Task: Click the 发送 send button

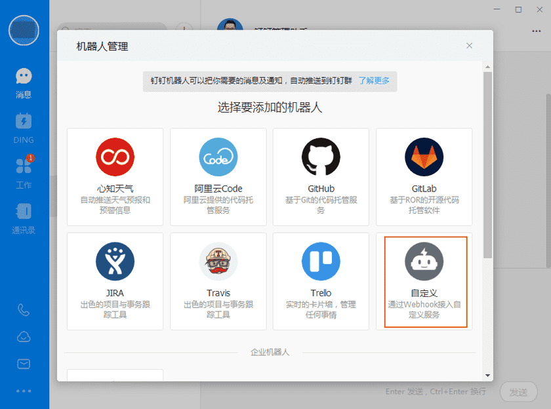Action: point(518,392)
